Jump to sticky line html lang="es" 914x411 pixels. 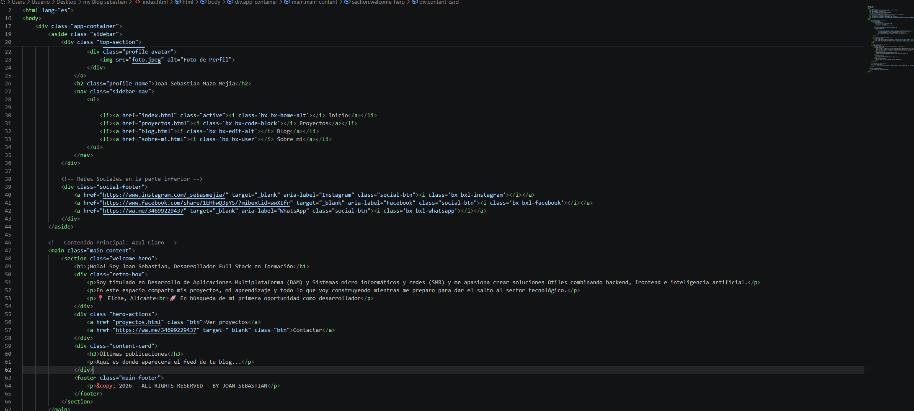pos(48,10)
